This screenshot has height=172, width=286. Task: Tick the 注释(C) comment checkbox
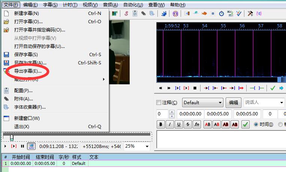[159, 103]
